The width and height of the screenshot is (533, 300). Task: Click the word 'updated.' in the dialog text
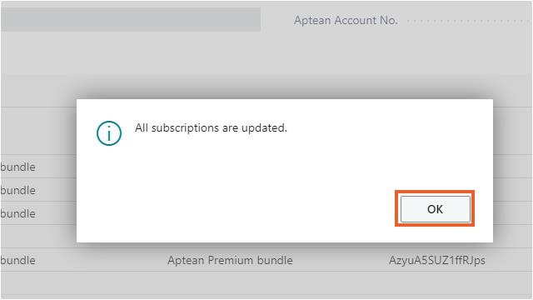coord(264,128)
